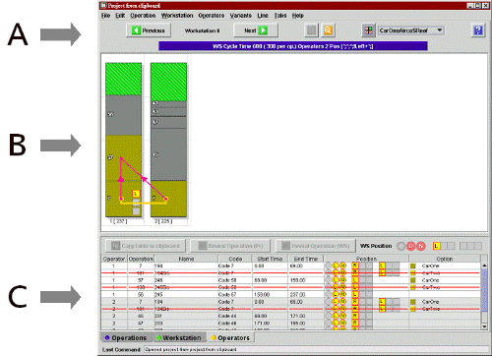The height and width of the screenshot is (356, 492).
Task: Toggle the yellow L WS Position square
Action: point(436,246)
